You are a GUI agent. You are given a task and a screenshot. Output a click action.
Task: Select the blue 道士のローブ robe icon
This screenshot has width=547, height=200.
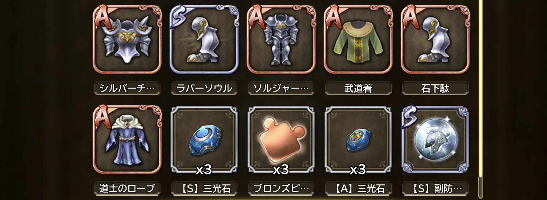click(x=127, y=140)
